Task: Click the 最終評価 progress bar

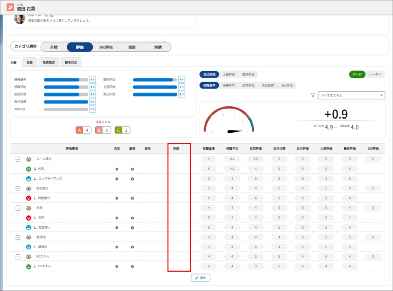Action: click(155, 80)
